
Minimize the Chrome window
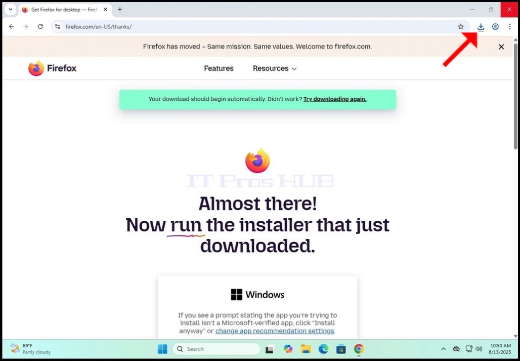(472, 10)
